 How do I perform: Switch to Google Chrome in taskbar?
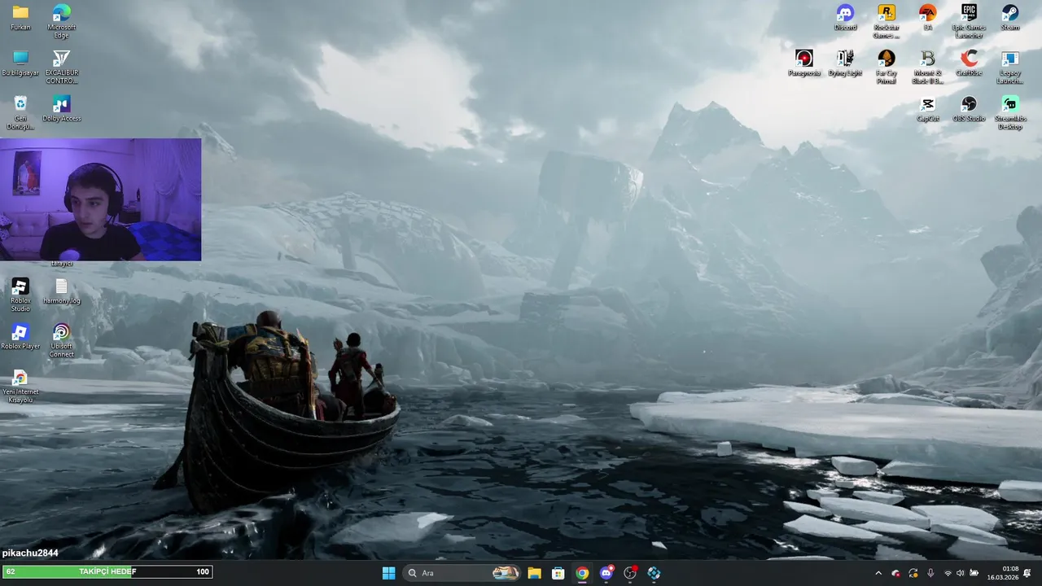click(x=582, y=573)
